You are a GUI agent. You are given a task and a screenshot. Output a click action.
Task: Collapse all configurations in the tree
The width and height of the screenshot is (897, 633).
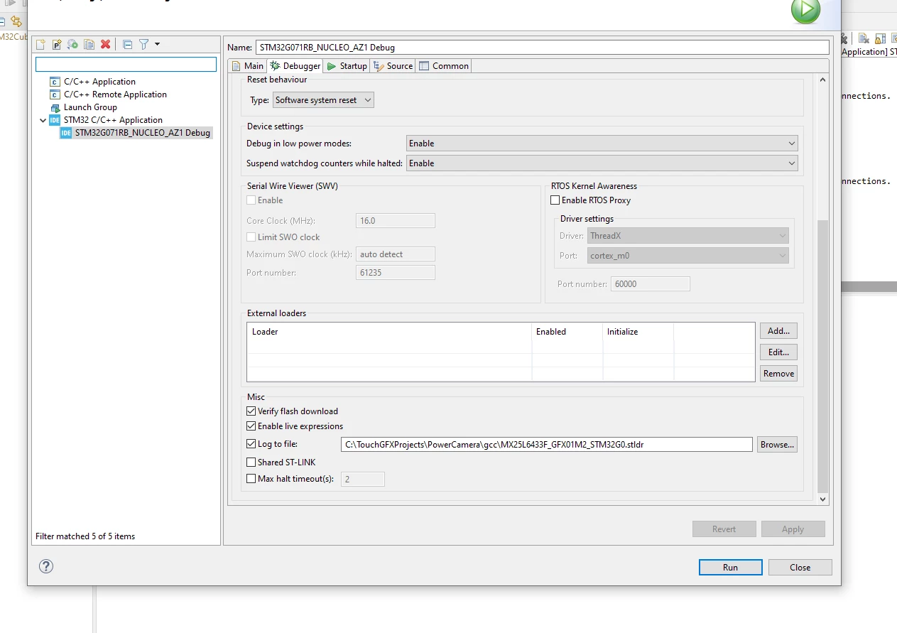pos(127,44)
